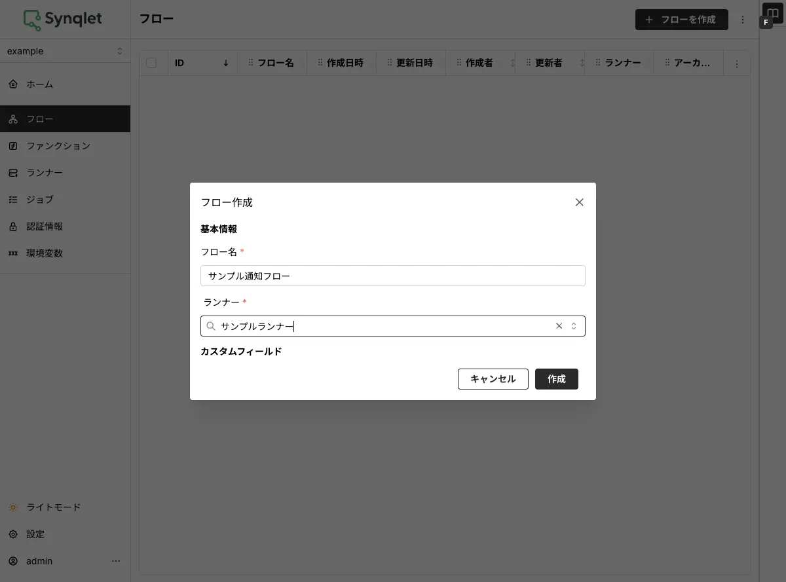
Task: Close the フロー作成 dialog
Action: pyautogui.click(x=579, y=202)
